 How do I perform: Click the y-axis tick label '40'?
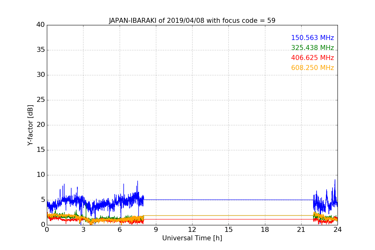point(41,25)
